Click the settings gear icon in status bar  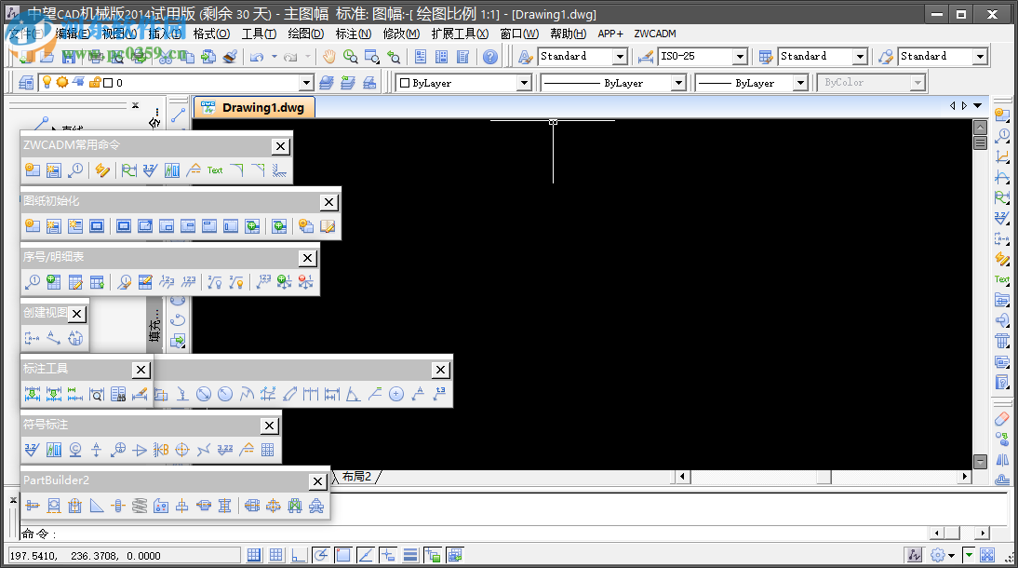tap(937, 555)
